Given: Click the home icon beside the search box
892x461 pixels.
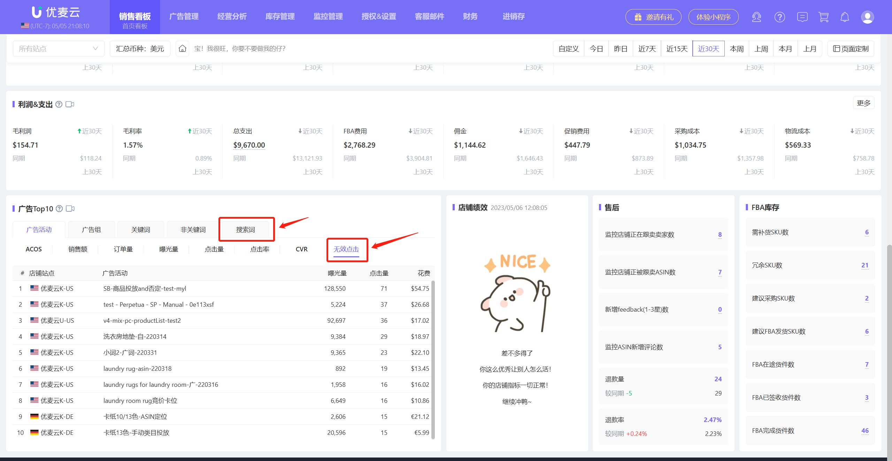Looking at the screenshot, I should 183,48.
